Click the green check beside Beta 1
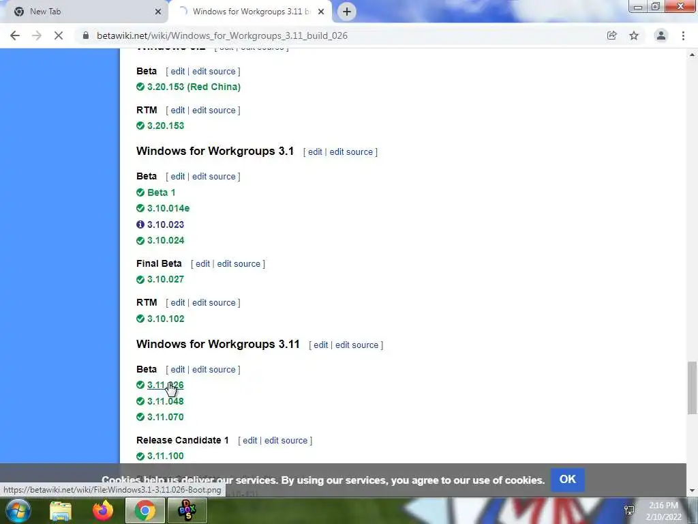This screenshot has height=524, width=698. (x=140, y=192)
